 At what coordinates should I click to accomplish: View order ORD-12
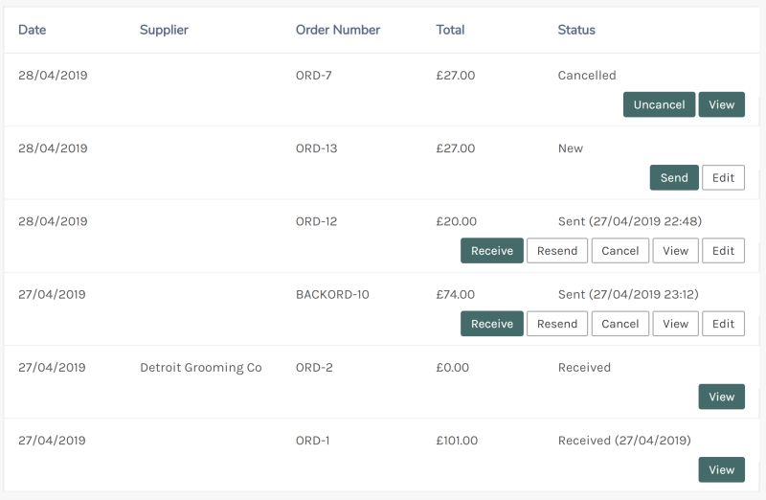coord(675,250)
